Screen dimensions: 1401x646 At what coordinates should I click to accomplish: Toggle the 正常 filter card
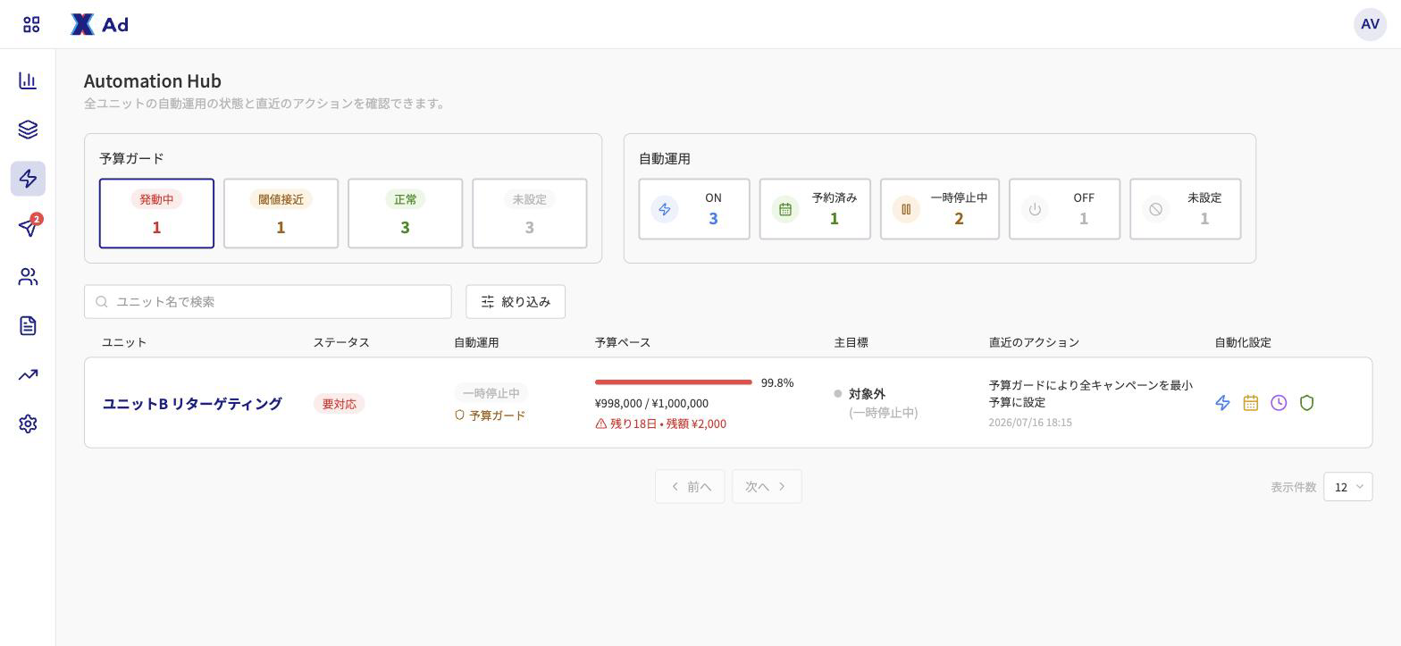tap(405, 214)
